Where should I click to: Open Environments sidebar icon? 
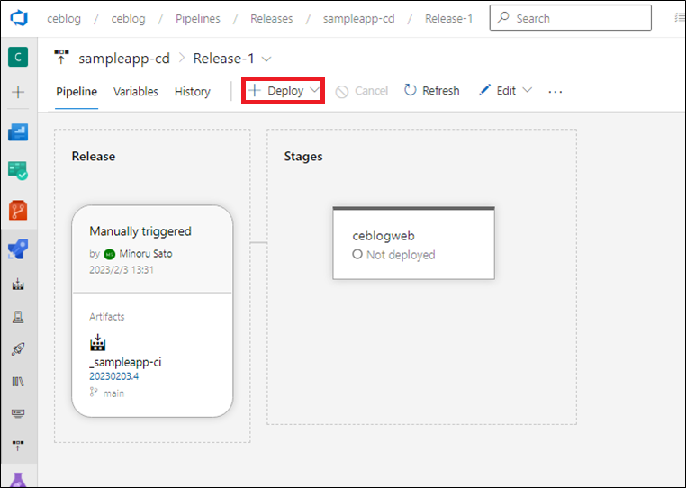[x=18, y=317]
